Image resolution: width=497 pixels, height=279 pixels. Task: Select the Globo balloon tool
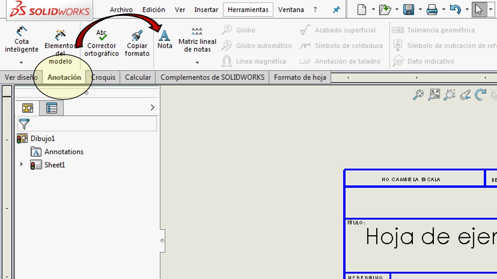(238, 30)
